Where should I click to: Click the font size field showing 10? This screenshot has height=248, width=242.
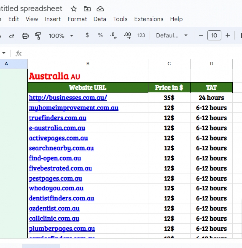(x=214, y=35)
